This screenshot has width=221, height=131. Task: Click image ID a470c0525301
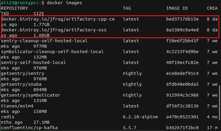pyautogui.click(x=182, y=117)
